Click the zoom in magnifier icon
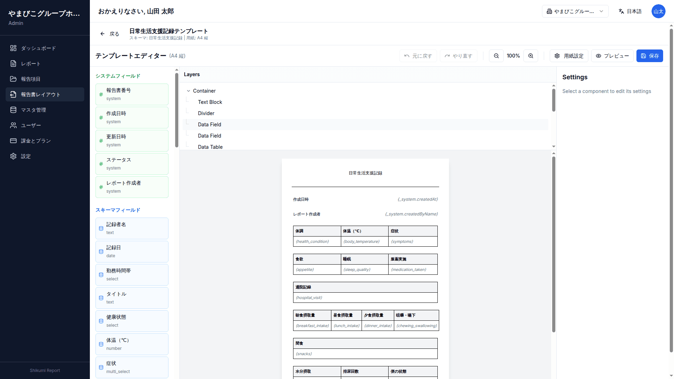674x379 pixels. [x=530, y=56]
